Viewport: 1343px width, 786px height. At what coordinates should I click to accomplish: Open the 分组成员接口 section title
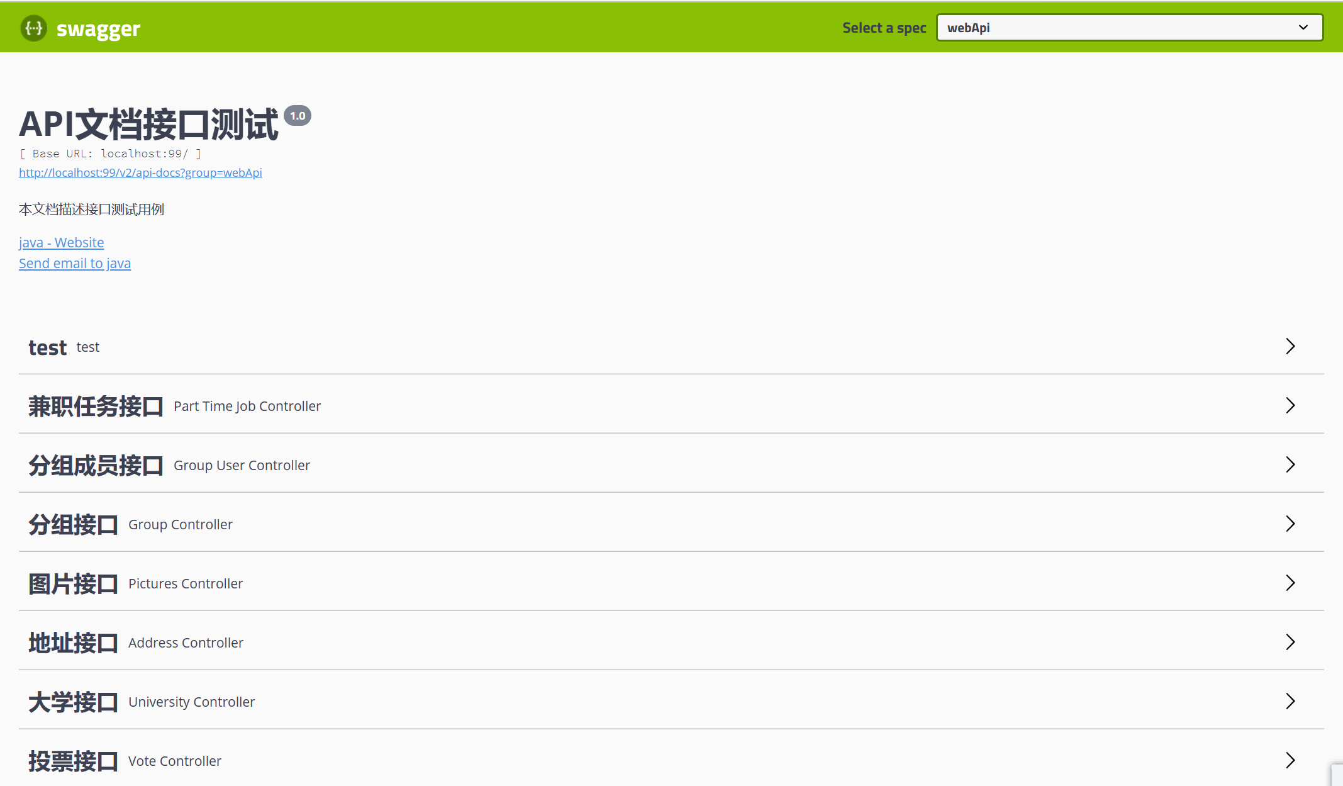[96, 466]
